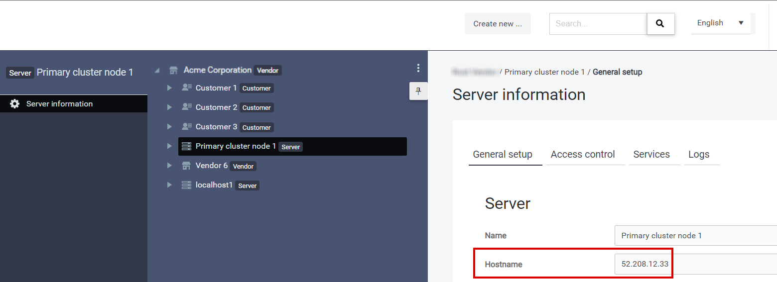Click the Create new ... button
Viewport: 777px width, 282px height.
pos(498,24)
